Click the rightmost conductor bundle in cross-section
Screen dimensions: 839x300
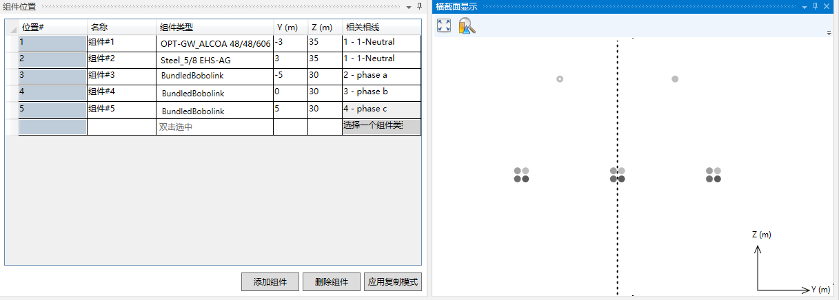[x=714, y=175]
